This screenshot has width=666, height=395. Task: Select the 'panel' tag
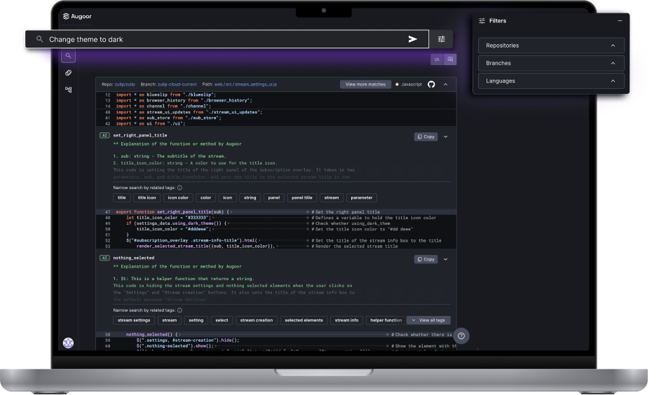coord(274,197)
